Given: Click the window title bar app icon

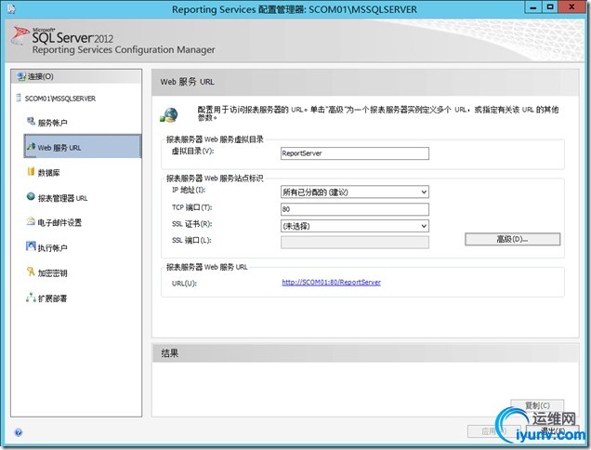Looking at the screenshot, I should click(x=11, y=8).
